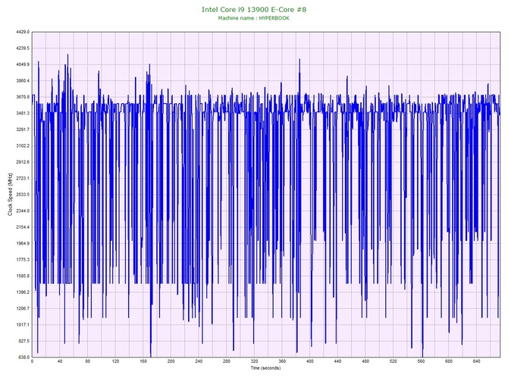Image resolution: width=508 pixels, height=381 pixels.
Task: Click the x-axis tick label 280
Action: (227, 361)
